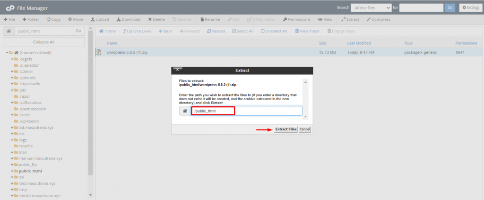The image size is (484, 200).
Task: Open View Trash
Action: [x=307, y=31]
